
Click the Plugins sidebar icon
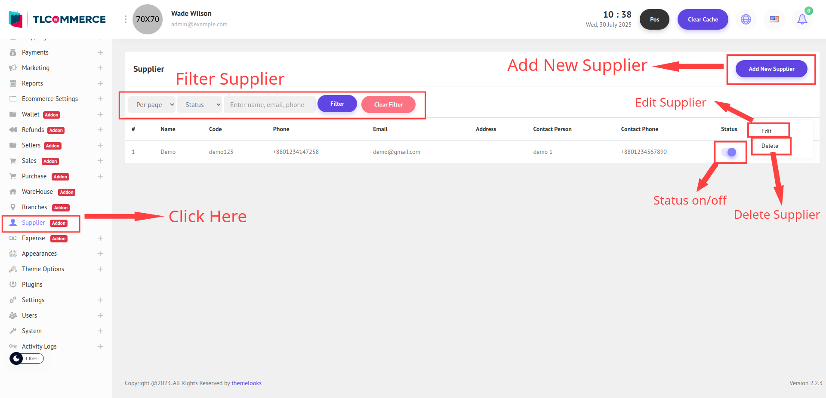click(13, 285)
